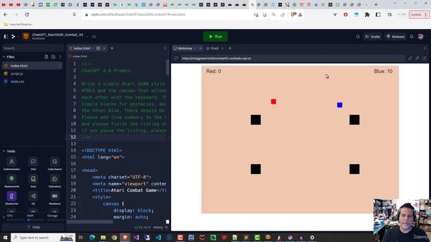Viewport: 431px width, 242px height.
Task: Open the Replit logo navigation menu
Action: (13, 36)
